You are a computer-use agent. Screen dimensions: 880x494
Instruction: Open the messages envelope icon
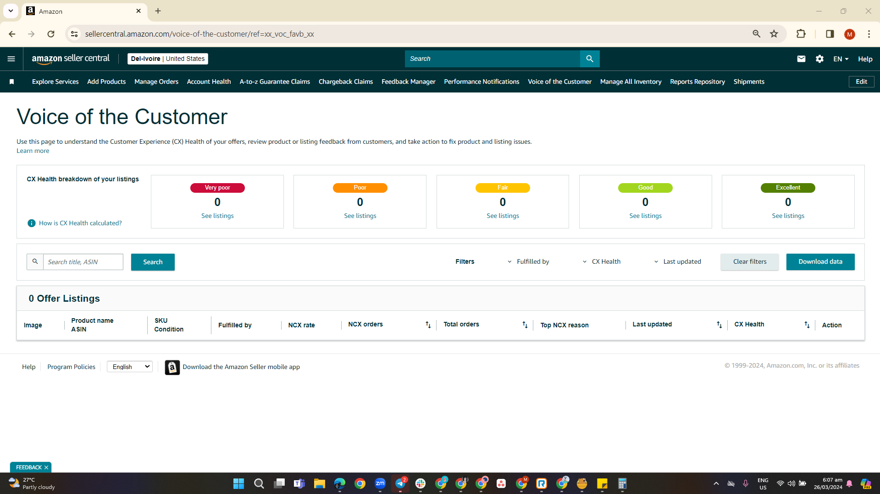[801, 59]
